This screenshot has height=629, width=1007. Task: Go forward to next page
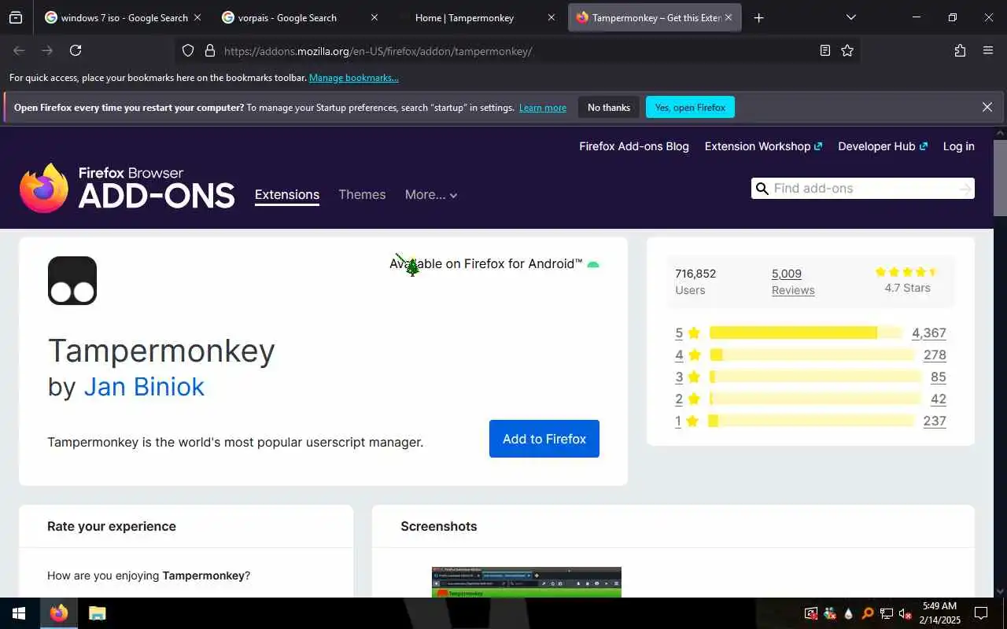47,50
